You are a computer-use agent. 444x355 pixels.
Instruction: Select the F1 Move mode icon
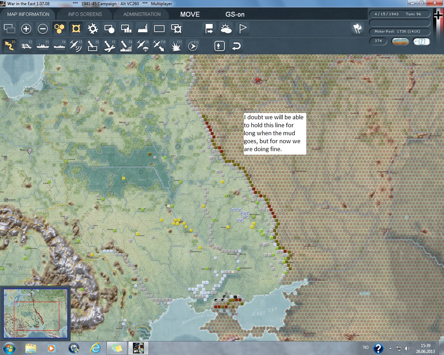(9, 46)
